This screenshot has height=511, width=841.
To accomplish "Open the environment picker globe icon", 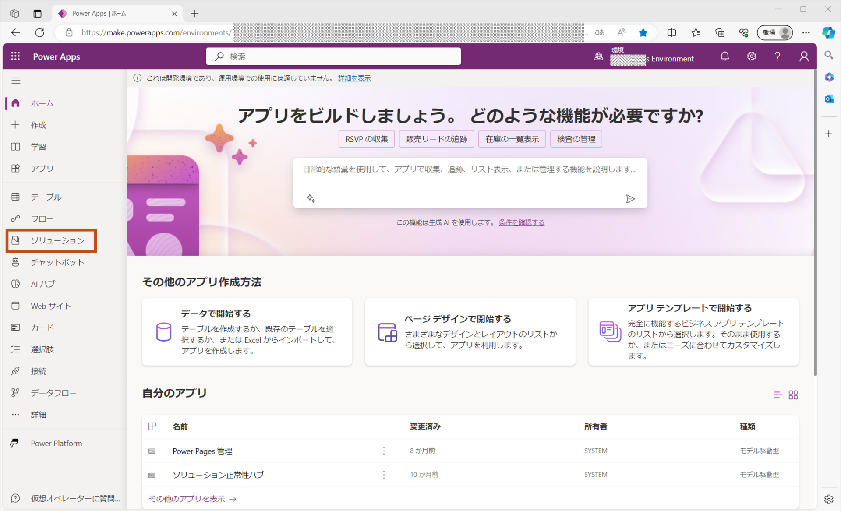I will (598, 56).
